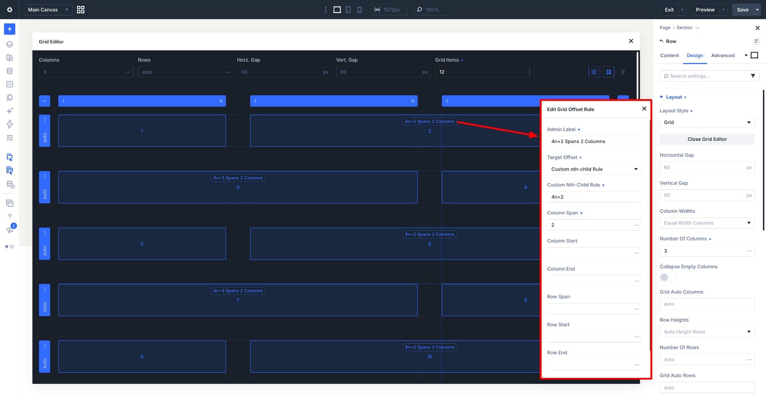Toggle the light/dark mode switch in sidebar
This screenshot has height=397, width=766.
[x=9, y=247]
